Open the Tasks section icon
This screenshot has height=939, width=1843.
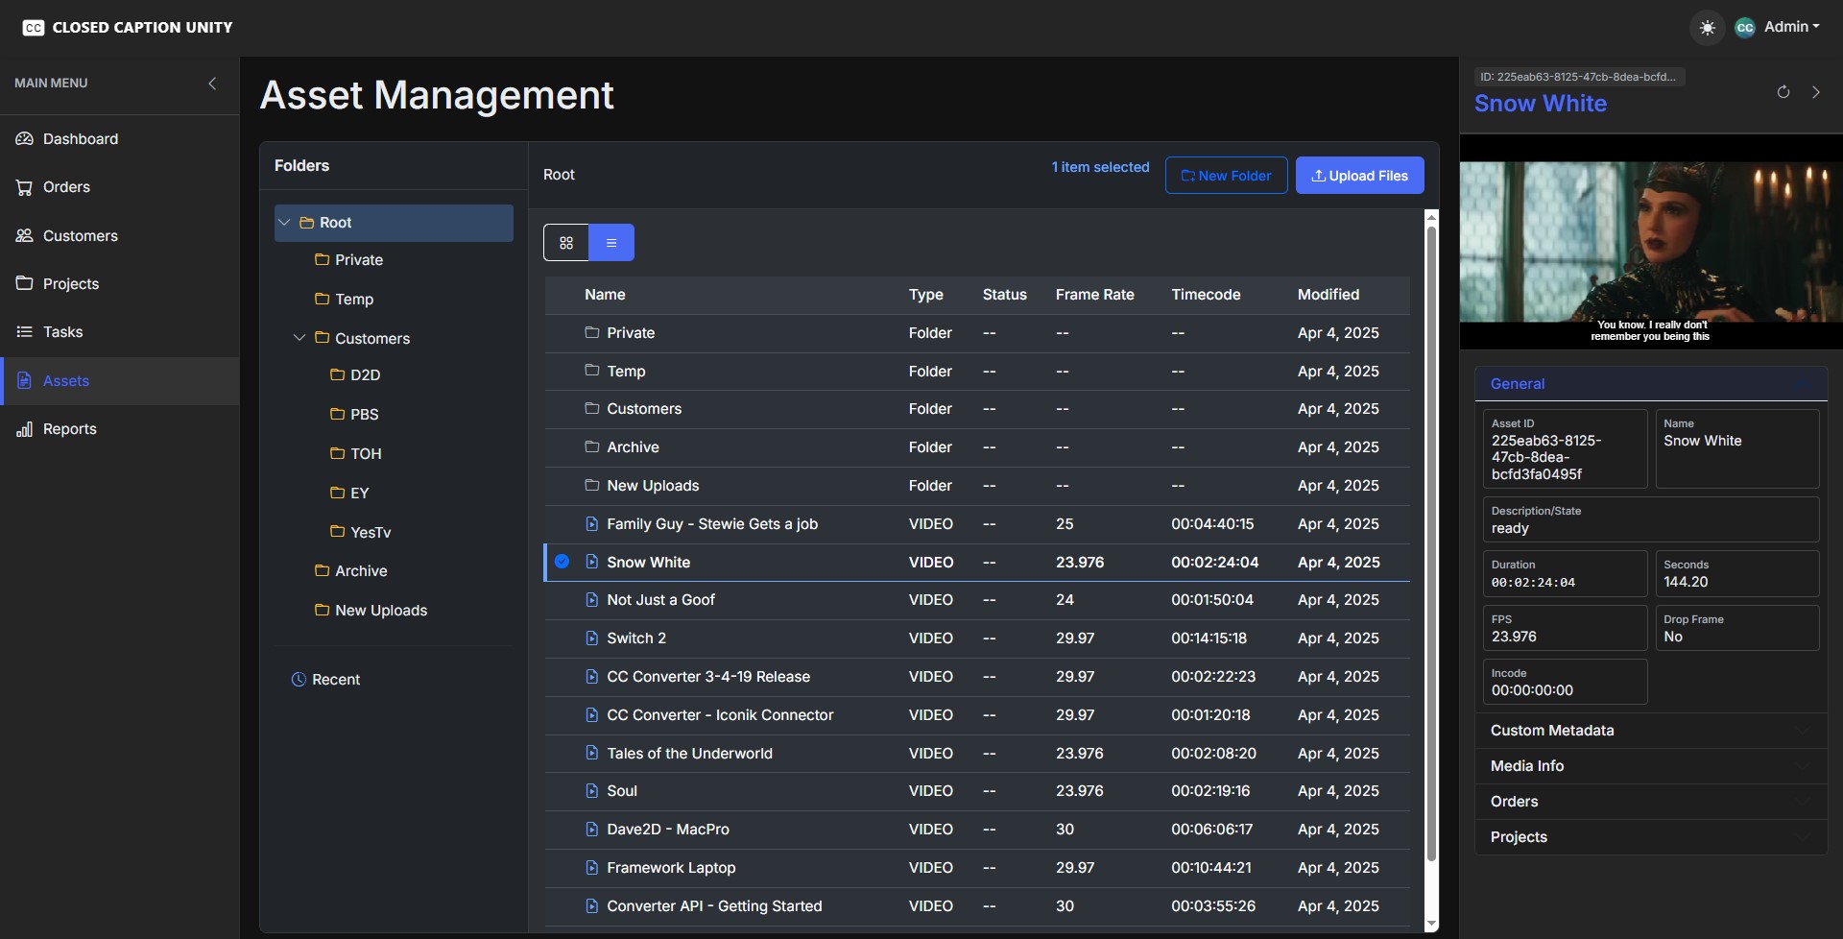pyautogui.click(x=24, y=331)
